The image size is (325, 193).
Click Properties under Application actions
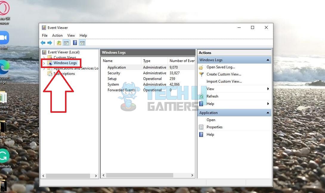pyautogui.click(x=214, y=127)
